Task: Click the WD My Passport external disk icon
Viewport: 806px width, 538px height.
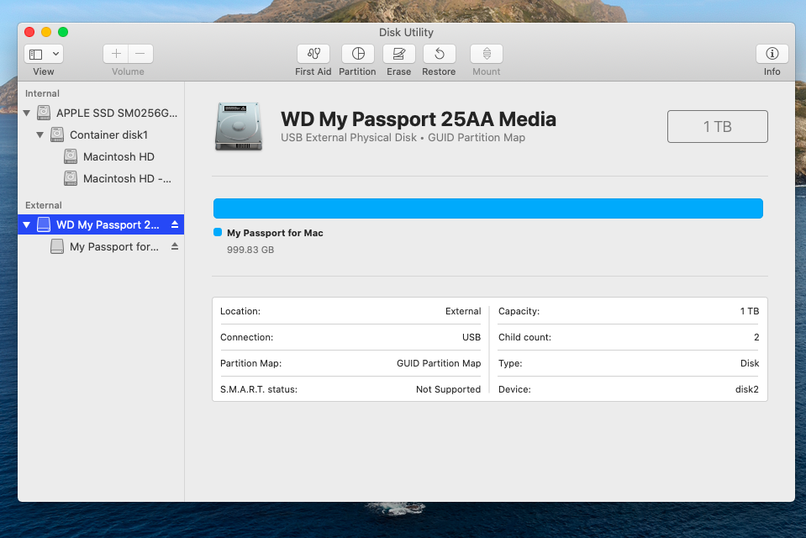Action: 44,224
